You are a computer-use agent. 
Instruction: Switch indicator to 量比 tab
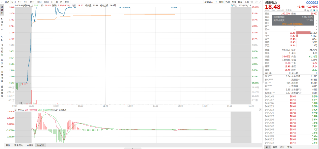tap(8, 145)
